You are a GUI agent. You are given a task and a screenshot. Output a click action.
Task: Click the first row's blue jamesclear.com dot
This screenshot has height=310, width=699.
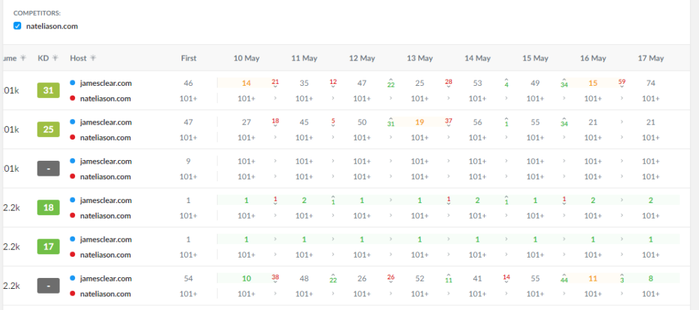[72, 82]
